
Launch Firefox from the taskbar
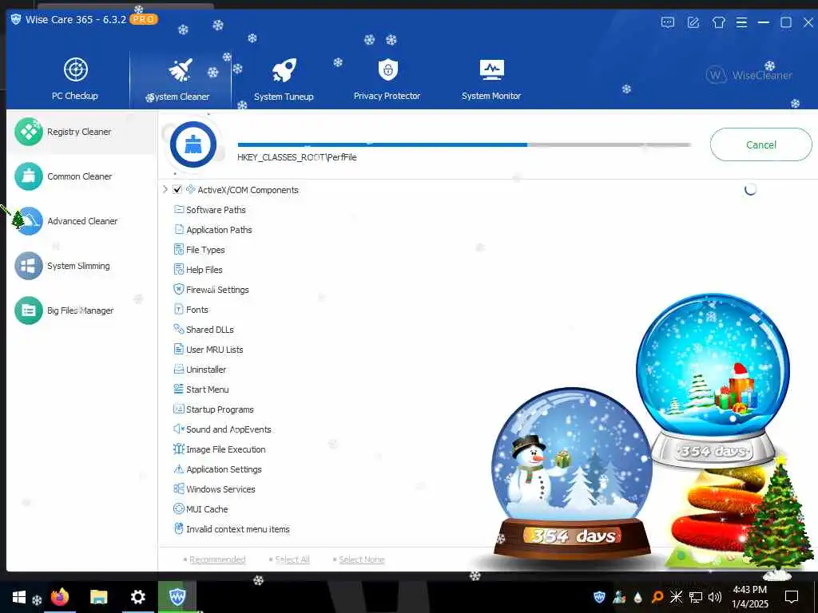(x=59, y=596)
